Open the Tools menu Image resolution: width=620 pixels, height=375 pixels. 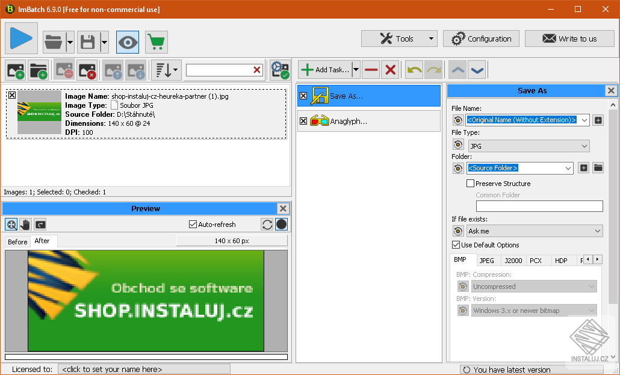(x=399, y=39)
